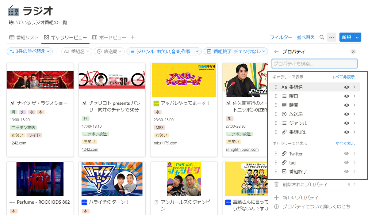The image size is (368, 215).
Task: Open the three-dots view options menu
Action: tap(332, 37)
